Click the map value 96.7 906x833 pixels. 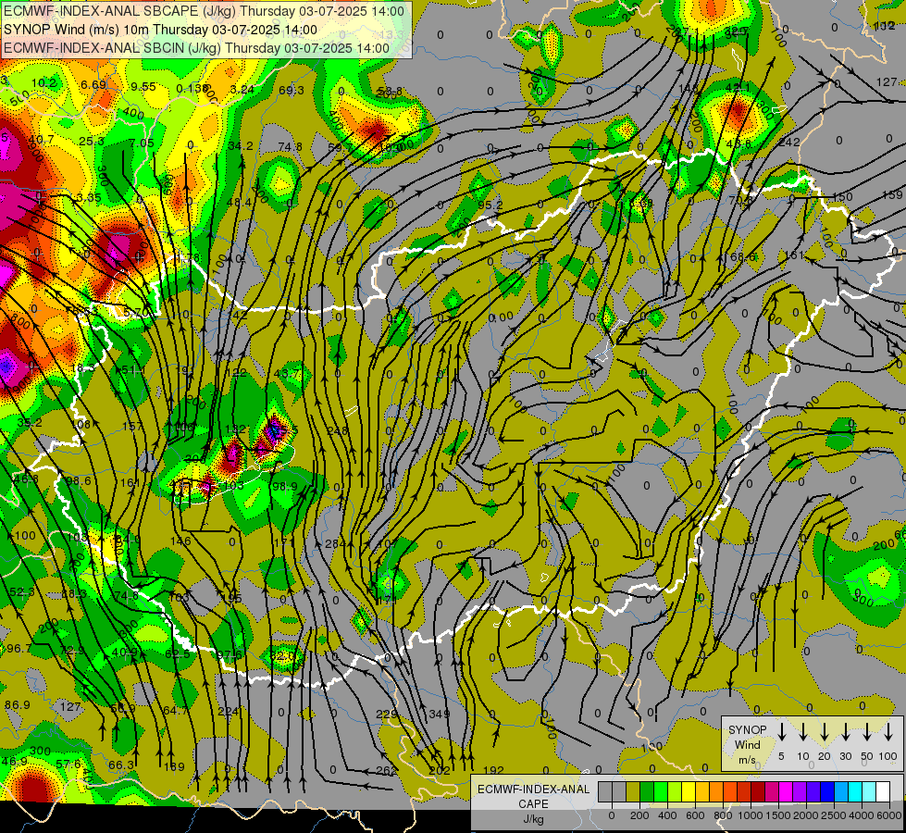19,649
